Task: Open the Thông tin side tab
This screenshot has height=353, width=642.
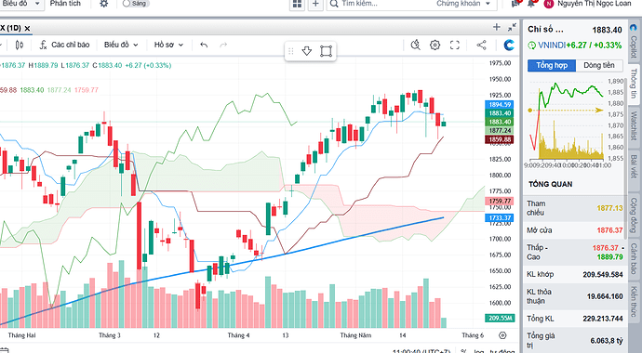Action: point(634,84)
